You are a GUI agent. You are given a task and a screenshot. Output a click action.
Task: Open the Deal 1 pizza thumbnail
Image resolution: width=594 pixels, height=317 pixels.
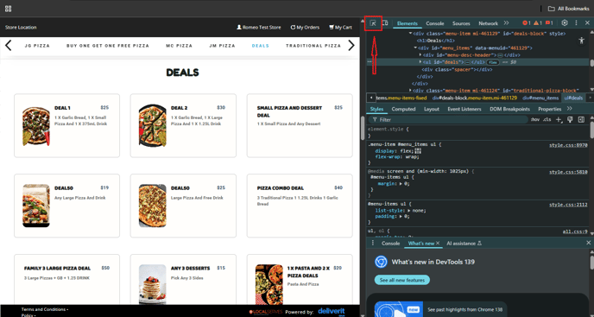point(36,126)
